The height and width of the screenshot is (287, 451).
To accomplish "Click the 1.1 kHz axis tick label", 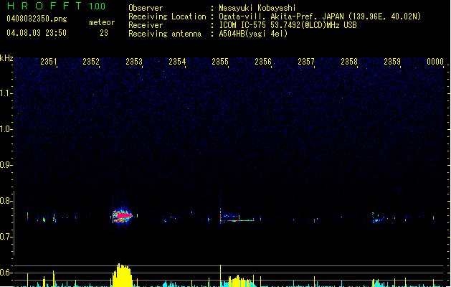I will 6,93.
